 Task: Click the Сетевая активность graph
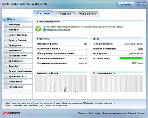[x=117, y=84]
